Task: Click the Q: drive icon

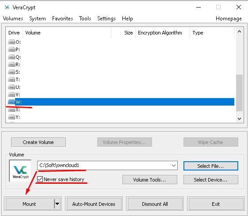Action: pos(11,57)
